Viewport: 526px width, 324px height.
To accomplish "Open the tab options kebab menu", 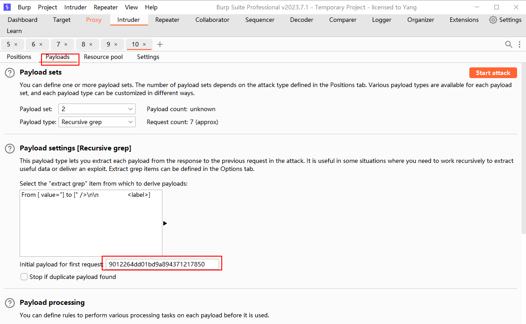I will pyautogui.click(x=519, y=44).
